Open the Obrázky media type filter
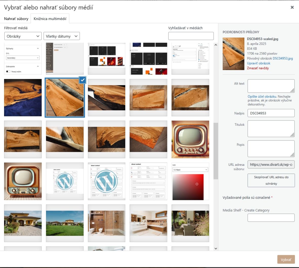 23,36
